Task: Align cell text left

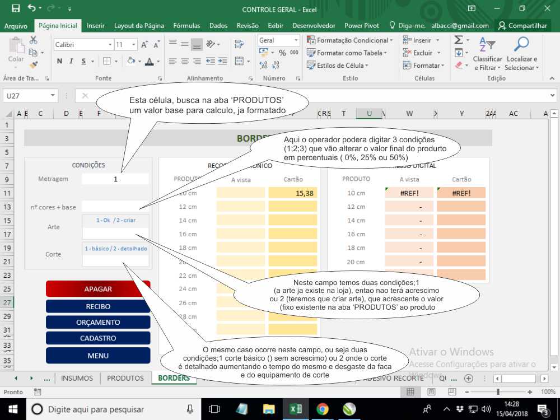Action: [x=173, y=61]
